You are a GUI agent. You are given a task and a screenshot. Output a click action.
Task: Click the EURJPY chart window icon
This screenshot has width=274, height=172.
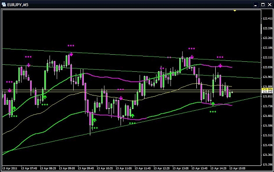click(4, 4)
